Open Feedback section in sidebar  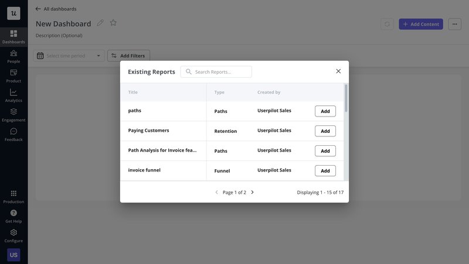(13, 135)
